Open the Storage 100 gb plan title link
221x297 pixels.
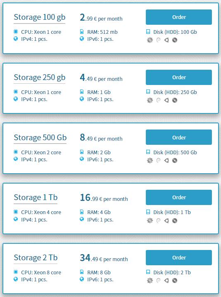40,17
